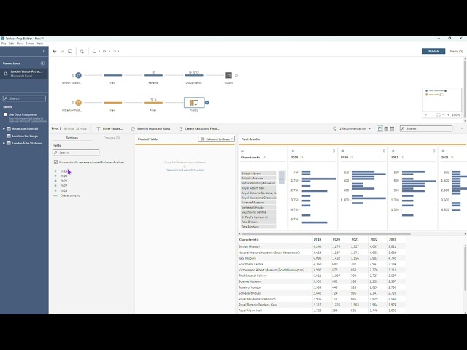This screenshot has height=350, width=467.
Task: Select the Filter step node
Action: click(x=153, y=102)
